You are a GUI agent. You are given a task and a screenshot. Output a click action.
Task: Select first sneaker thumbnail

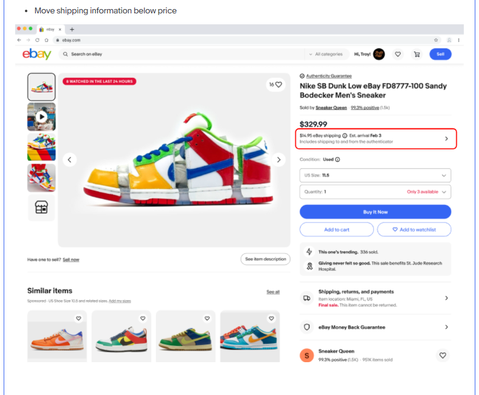[x=41, y=87]
